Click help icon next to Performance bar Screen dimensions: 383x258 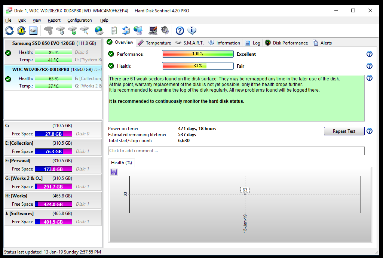point(370,54)
